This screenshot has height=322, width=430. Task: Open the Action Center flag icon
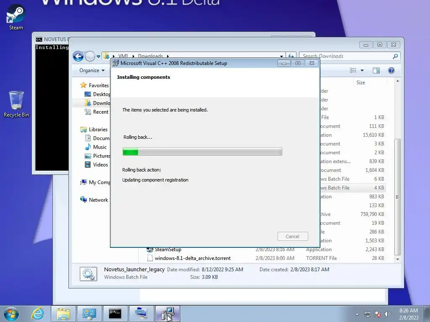(x=378, y=314)
